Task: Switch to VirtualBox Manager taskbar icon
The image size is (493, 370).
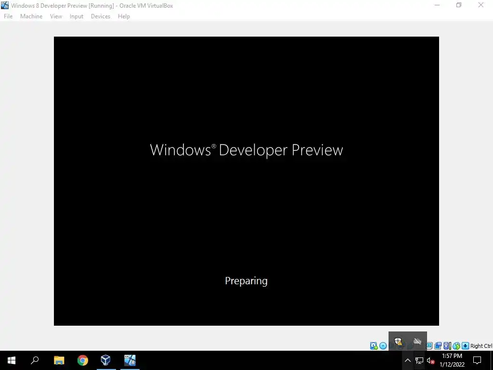Action: point(106,360)
